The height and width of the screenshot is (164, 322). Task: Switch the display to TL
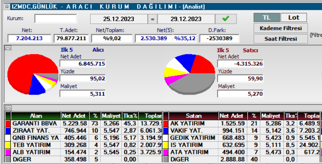point(267,18)
